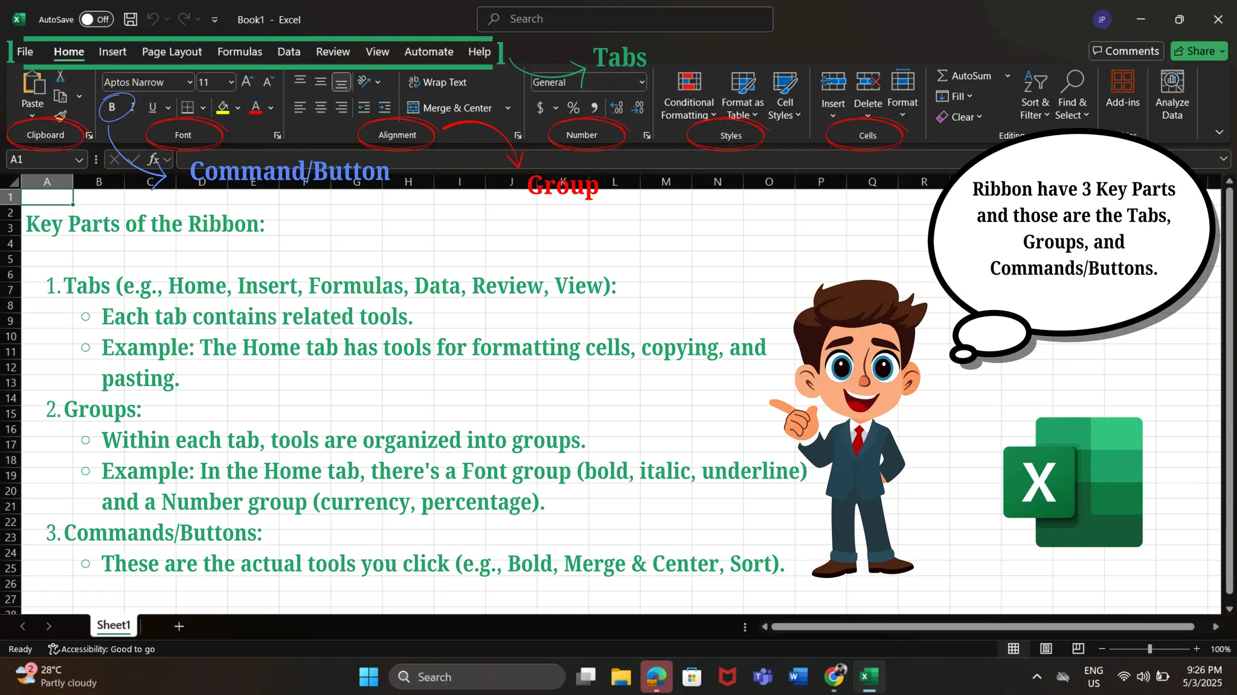Image resolution: width=1237 pixels, height=695 pixels.
Task: Toggle Wrap Text
Action: [x=437, y=82]
